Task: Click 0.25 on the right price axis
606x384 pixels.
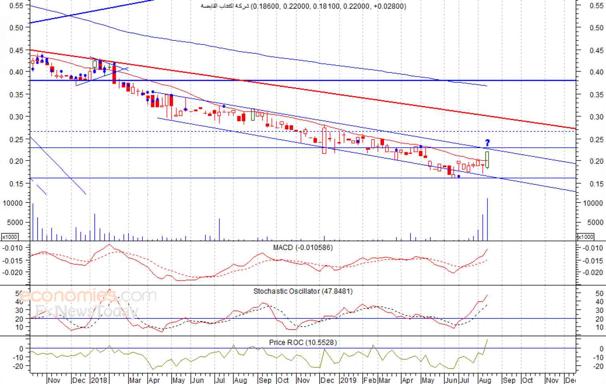Action: tap(596, 139)
